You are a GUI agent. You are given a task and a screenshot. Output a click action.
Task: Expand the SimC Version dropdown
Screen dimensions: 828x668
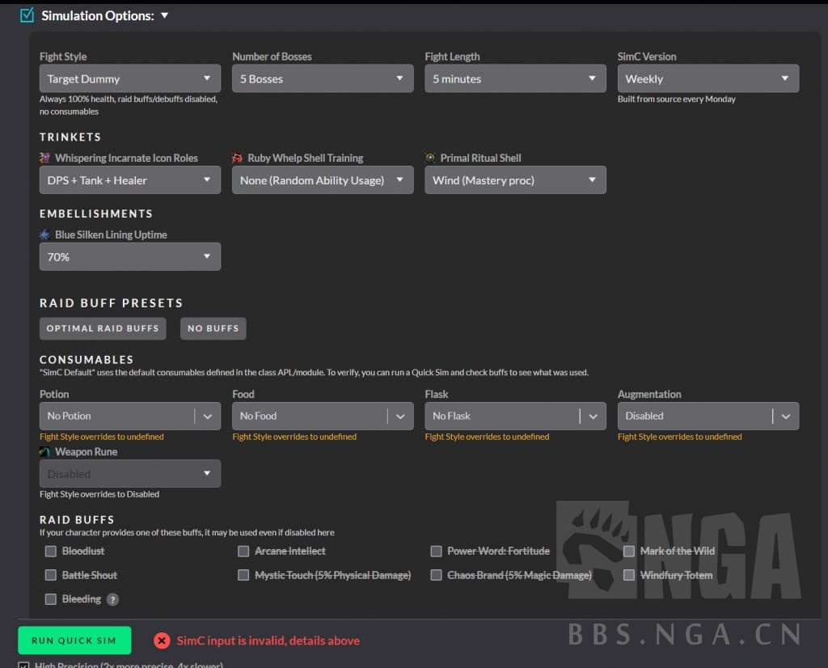(708, 78)
